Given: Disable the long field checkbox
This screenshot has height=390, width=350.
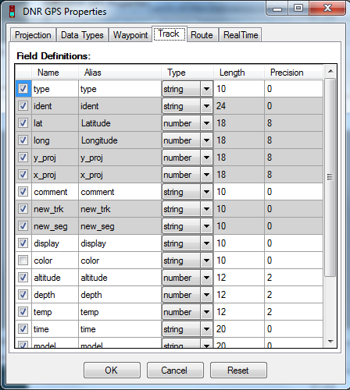Looking at the screenshot, I should pyautogui.click(x=23, y=140).
